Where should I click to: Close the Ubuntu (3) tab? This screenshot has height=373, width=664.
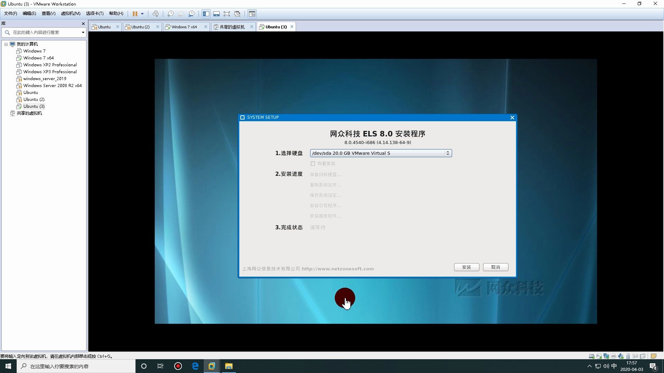pyautogui.click(x=292, y=27)
